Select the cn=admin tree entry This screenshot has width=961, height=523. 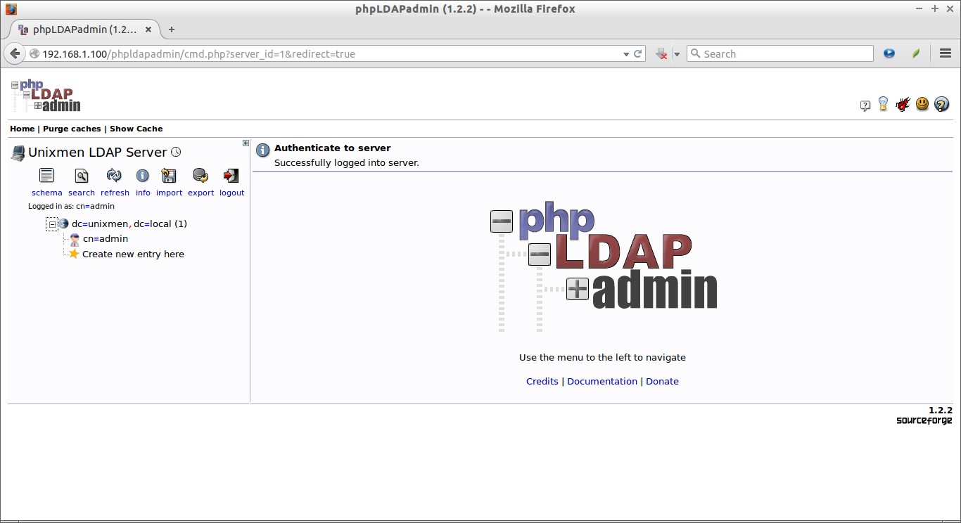tap(106, 239)
